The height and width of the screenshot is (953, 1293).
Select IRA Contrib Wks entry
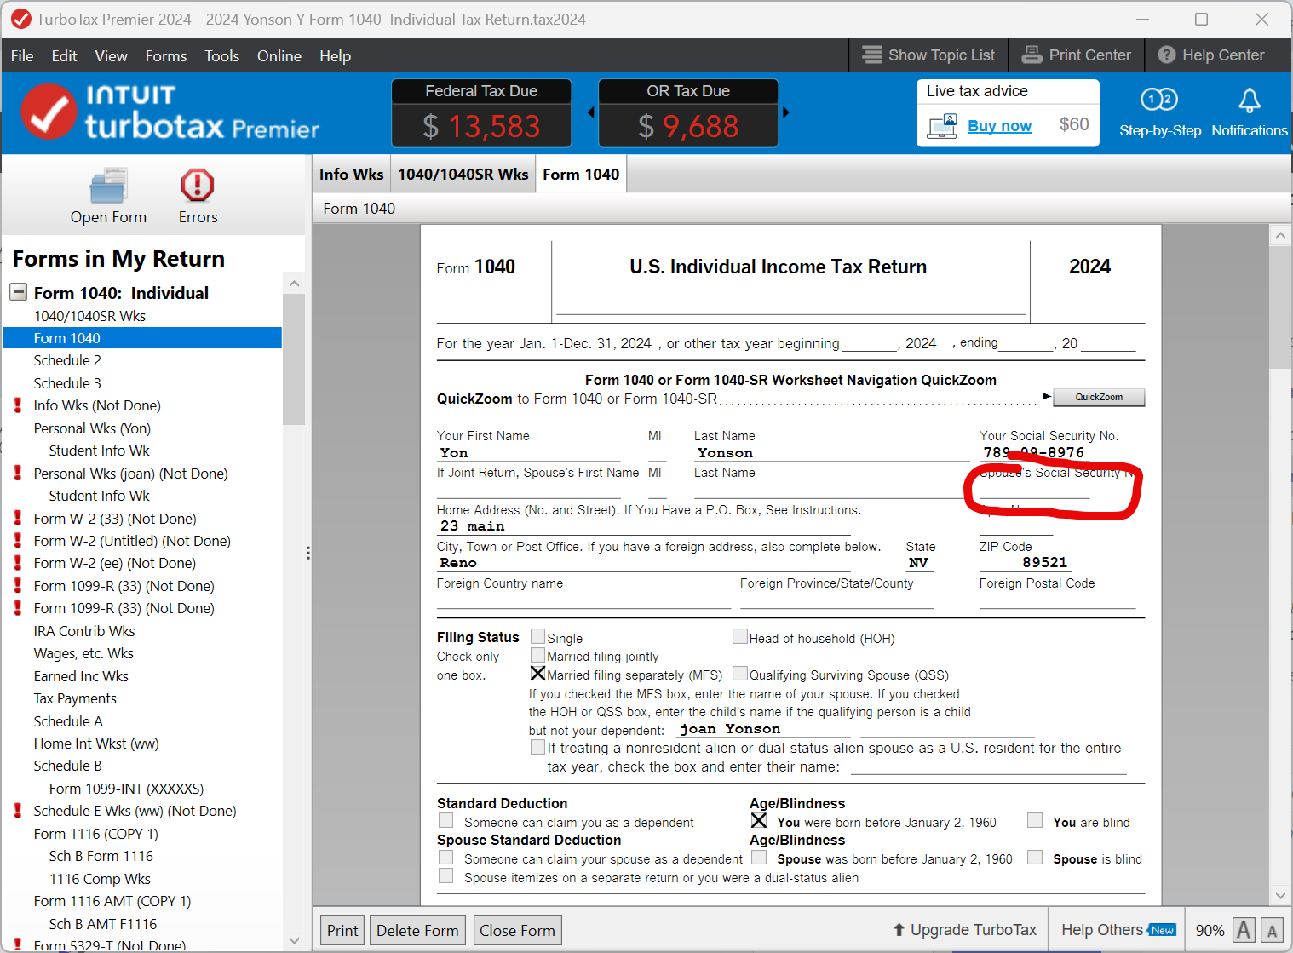(84, 631)
